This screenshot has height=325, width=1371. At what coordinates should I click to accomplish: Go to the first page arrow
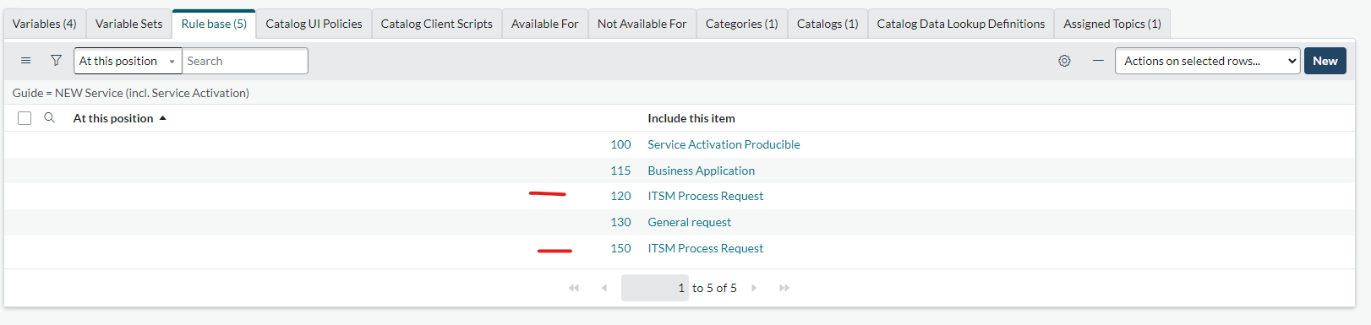click(574, 288)
